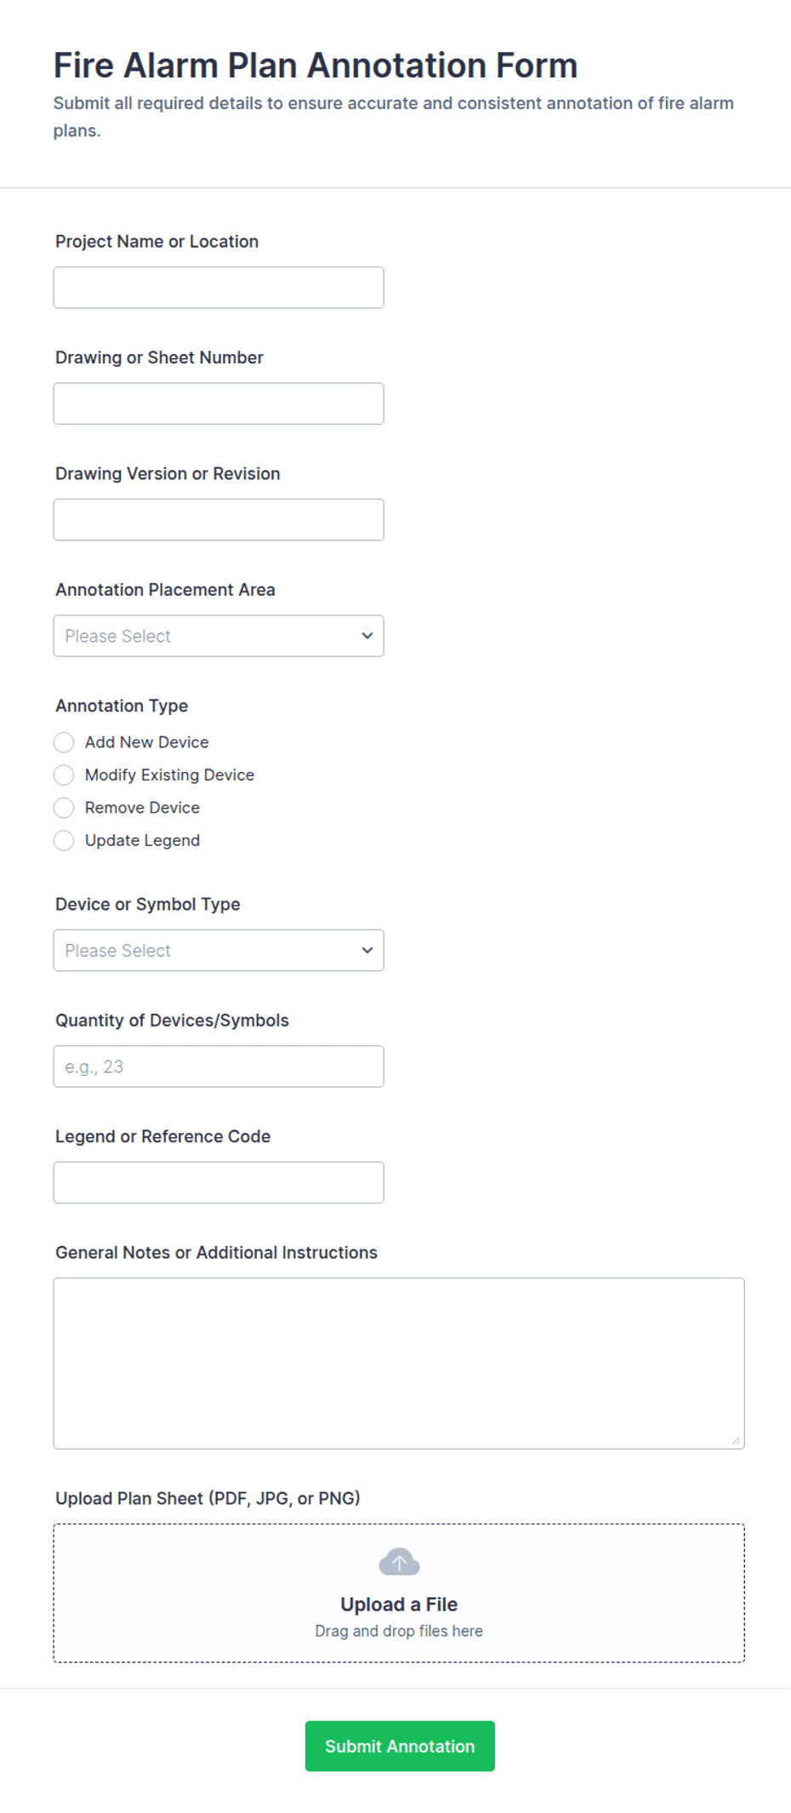Click the drag and drop files zone
This screenshot has width=791, height=1813.
pos(398,1630)
